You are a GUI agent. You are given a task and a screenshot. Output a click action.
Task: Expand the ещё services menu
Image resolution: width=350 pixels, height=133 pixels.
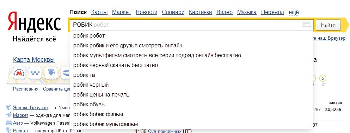coord(294,12)
